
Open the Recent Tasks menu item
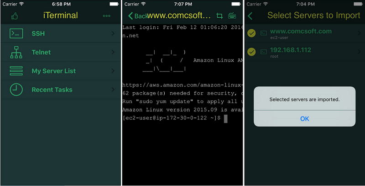click(x=61, y=90)
